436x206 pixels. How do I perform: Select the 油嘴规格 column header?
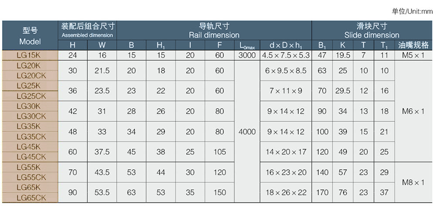coord(413,45)
